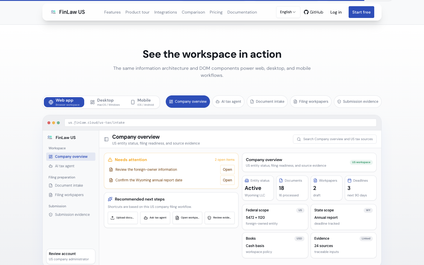Screen dimensions: 424x265
Task: Open the English language dropdown
Action: click(x=288, y=12)
